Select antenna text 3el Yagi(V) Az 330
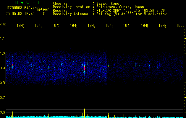The image size is (186, 118). click(x=116, y=14)
